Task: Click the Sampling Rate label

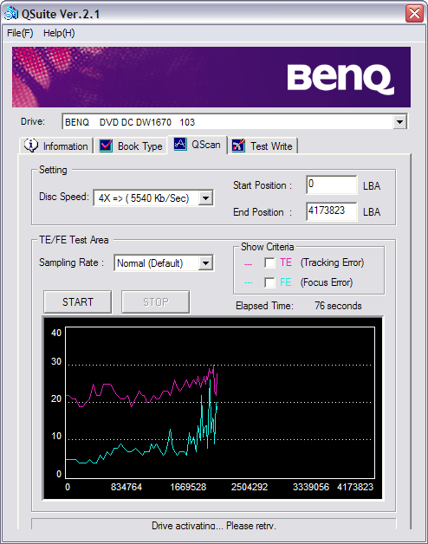Action: coord(72,262)
